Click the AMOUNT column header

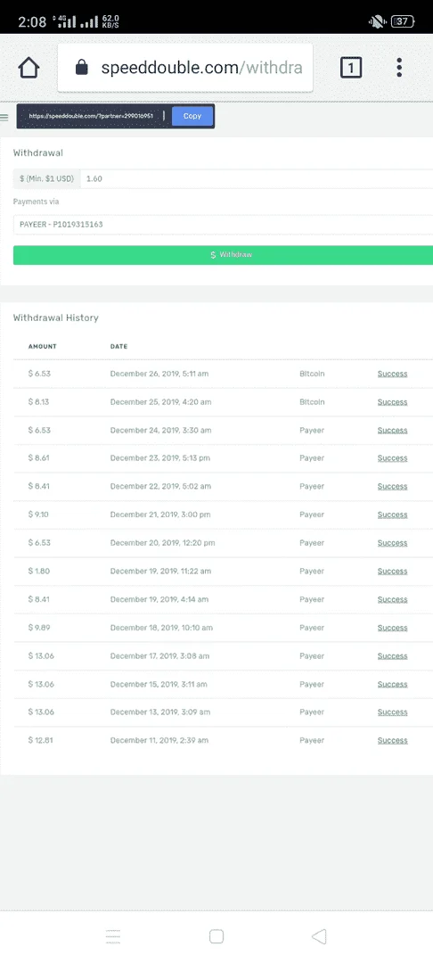tap(42, 346)
